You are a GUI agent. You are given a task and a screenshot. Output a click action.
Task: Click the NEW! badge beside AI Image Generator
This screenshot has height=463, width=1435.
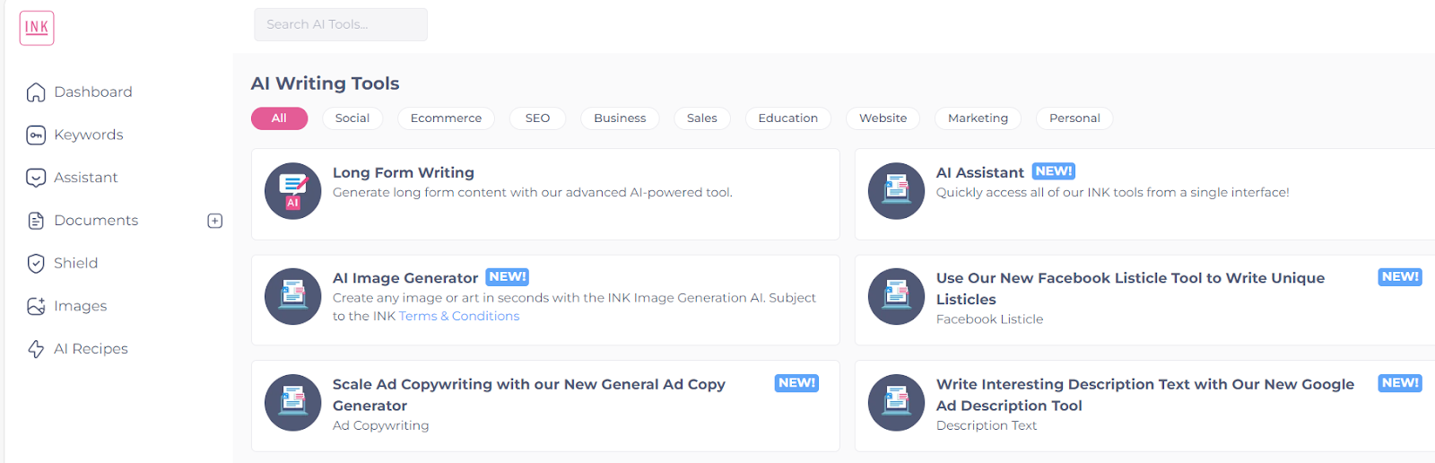pos(508,277)
